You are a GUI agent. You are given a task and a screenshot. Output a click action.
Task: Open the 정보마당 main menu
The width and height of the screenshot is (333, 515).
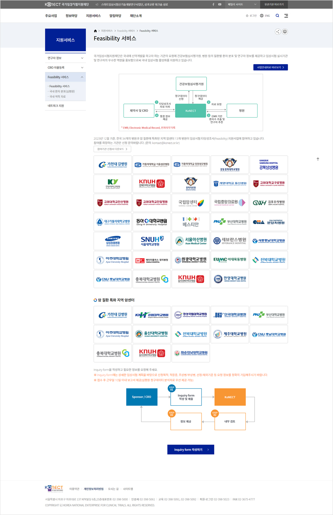(72, 16)
